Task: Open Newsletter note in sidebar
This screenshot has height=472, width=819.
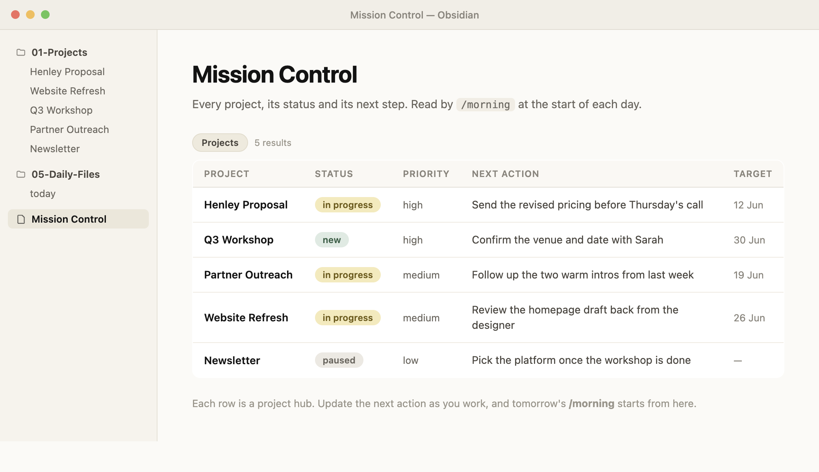Action: (55, 149)
